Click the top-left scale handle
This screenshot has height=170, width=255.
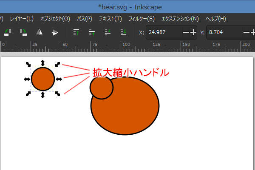click(28, 64)
